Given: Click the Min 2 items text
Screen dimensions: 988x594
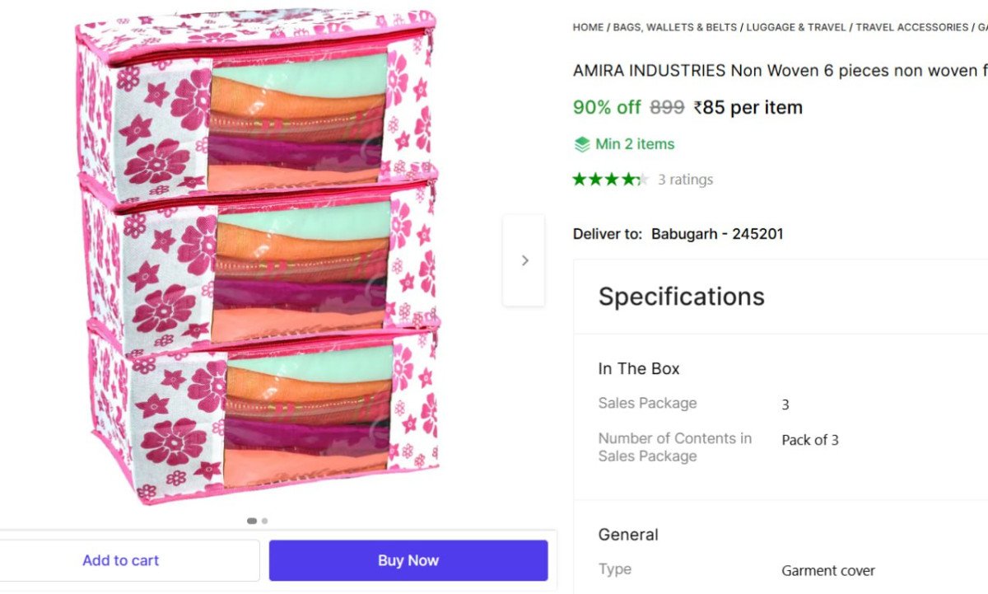Looking at the screenshot, I should coord(635,144).
